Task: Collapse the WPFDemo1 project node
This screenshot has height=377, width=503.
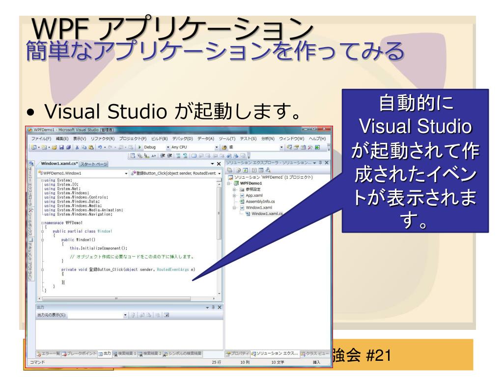Action: [228, 184]
